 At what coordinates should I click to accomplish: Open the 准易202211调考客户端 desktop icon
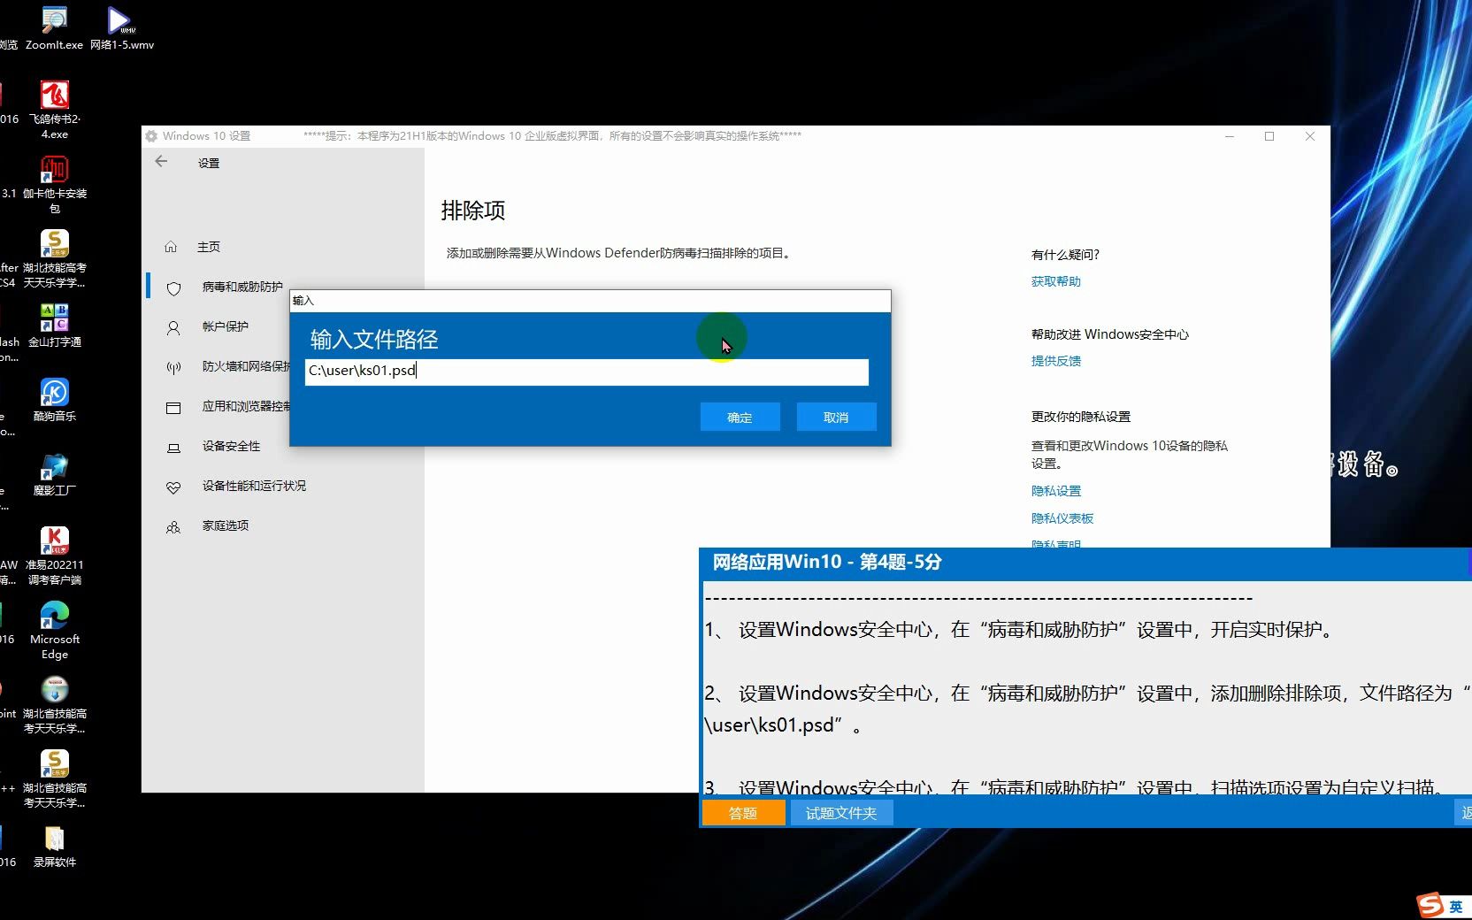(55, 556)
